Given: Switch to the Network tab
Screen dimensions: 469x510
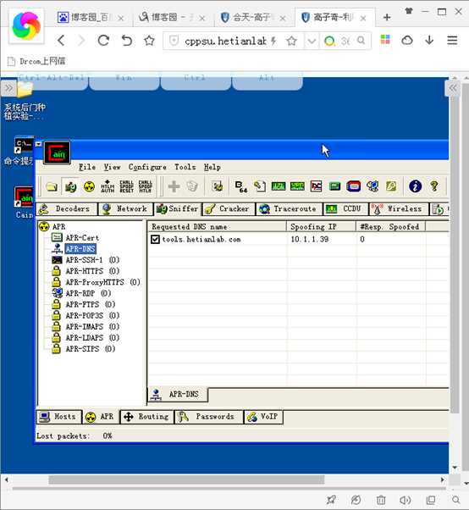Looking at the screenshot, I should 125,209.
